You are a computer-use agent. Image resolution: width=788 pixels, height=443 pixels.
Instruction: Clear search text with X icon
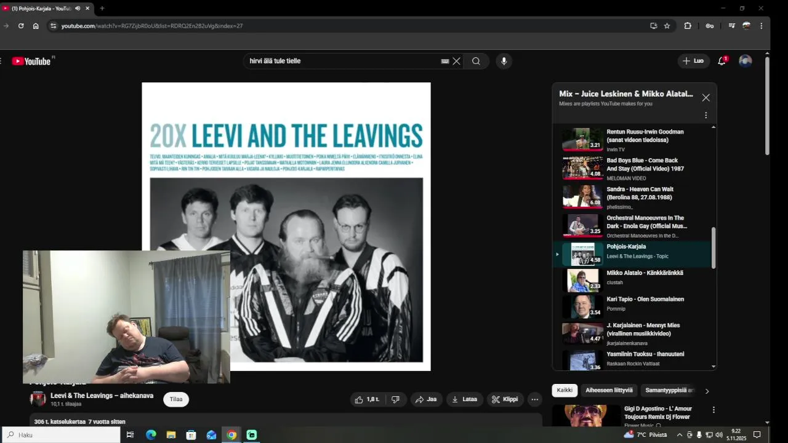[456, 61]
